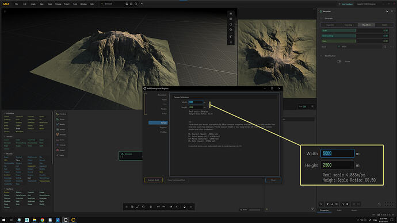Open the Project menu
The width and height of the screenshot is (397, 223).
coord(67,4)
